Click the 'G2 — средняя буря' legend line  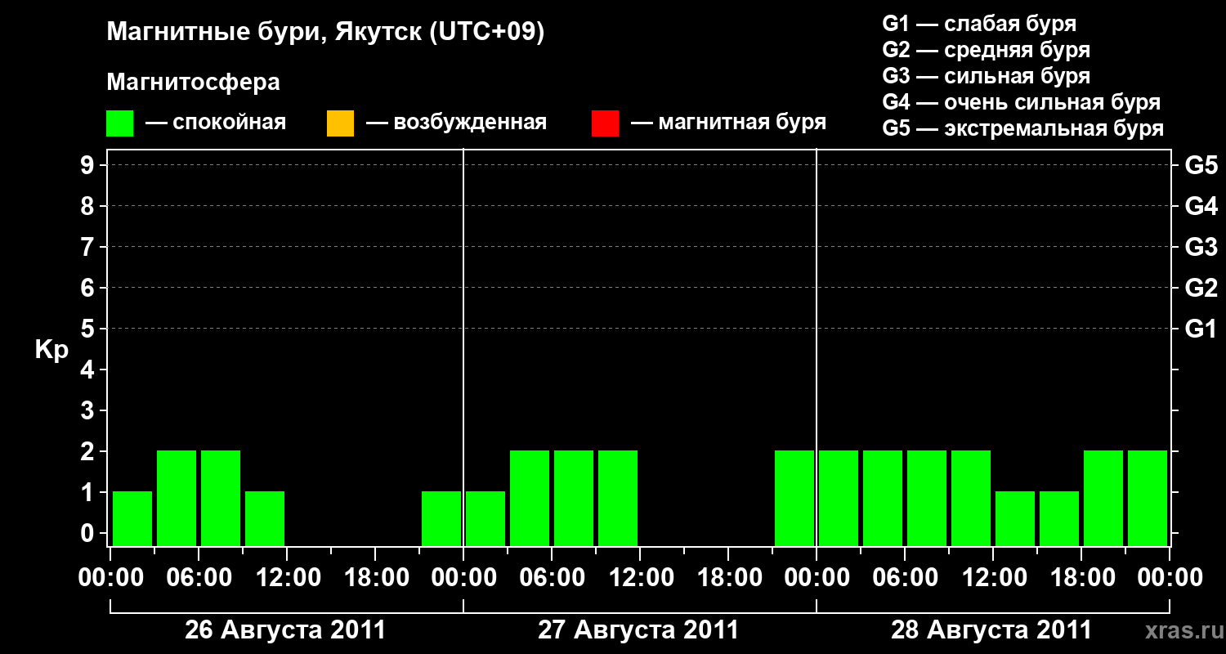point(987,50)
